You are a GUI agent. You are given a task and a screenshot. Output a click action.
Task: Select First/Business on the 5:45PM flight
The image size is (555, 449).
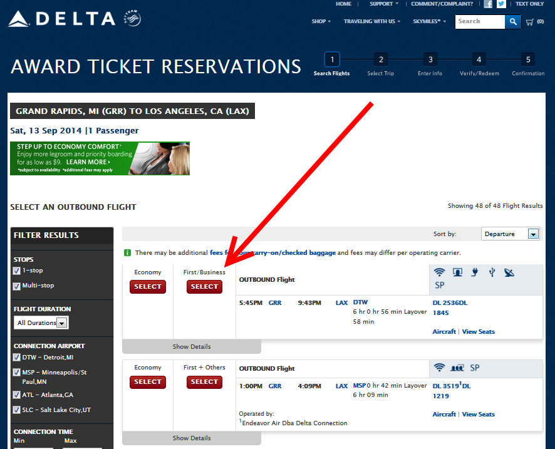click(204, 287)
